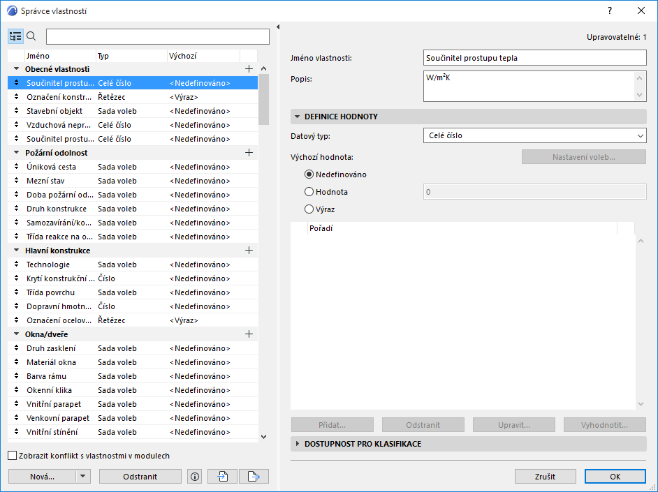658x492 pixels.
Task: Open the help question mark
Action: pos(610,11)
